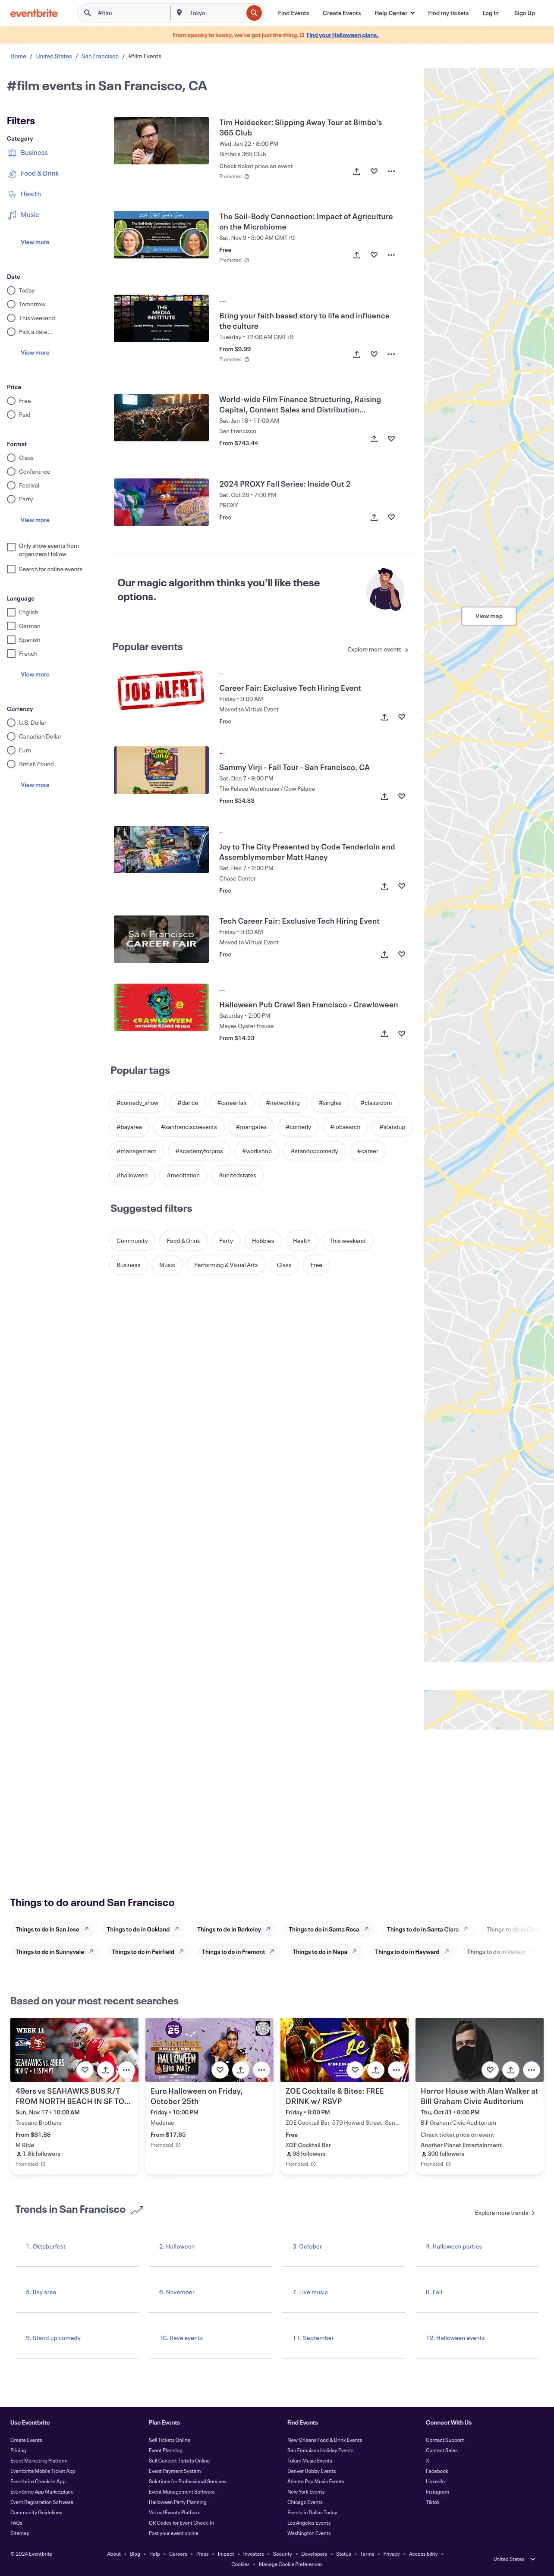Like the Soil-Body Connection event

[374, 255]
